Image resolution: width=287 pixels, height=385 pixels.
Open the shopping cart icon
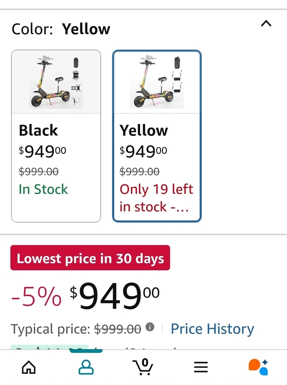143,367
